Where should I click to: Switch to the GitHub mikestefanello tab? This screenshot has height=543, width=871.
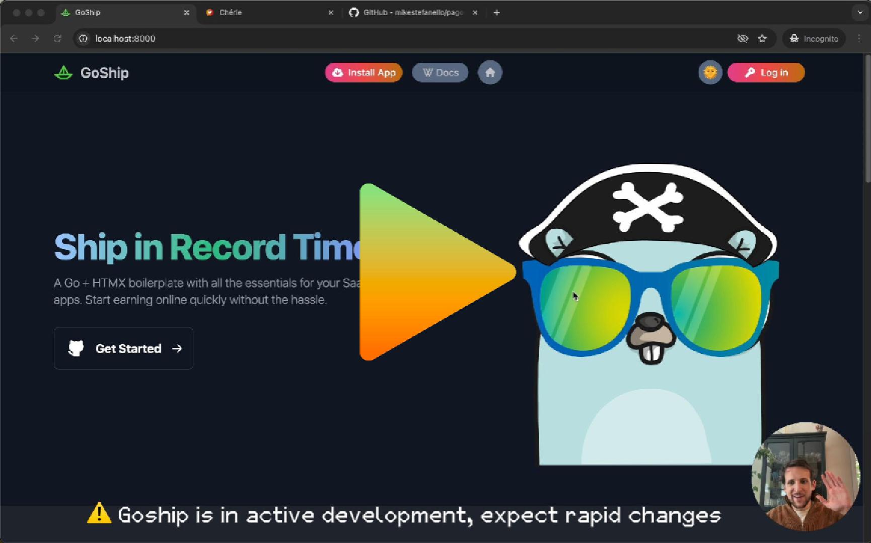point(410,13)
